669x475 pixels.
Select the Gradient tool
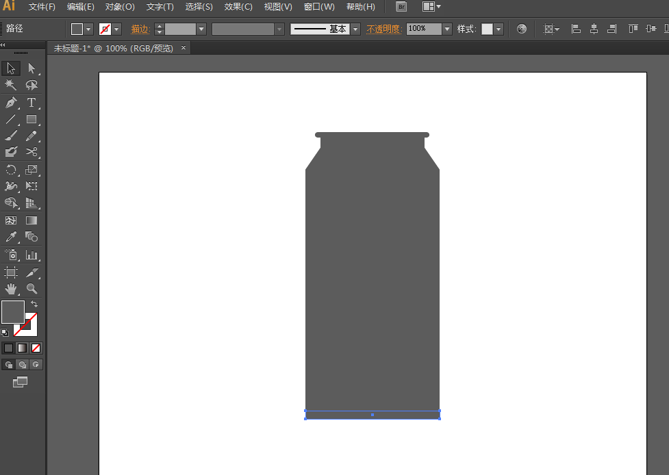31,220
